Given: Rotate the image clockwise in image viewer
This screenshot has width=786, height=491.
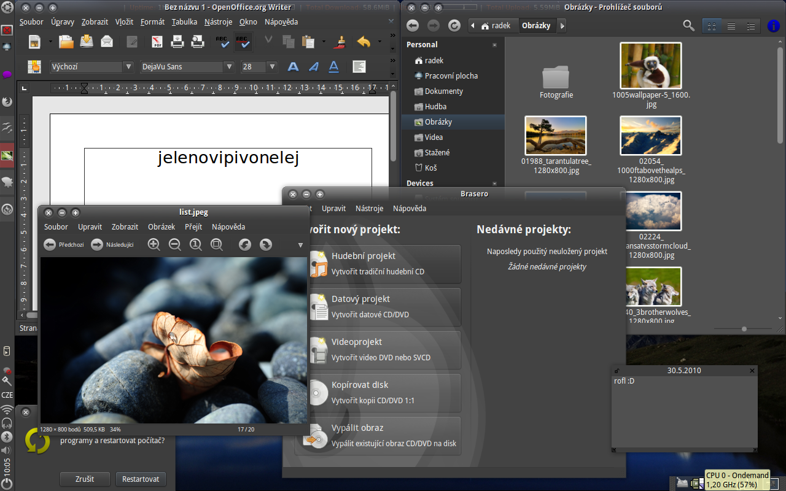Looking at the screenshot, I should point(266,245).
